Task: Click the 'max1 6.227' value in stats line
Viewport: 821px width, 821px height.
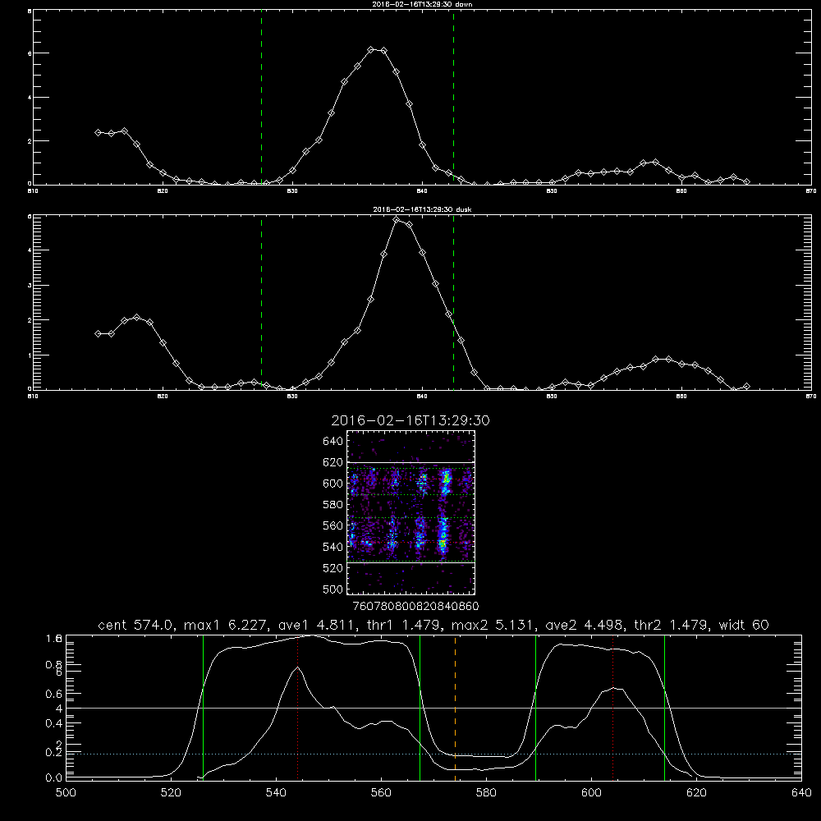Action: 227,625
